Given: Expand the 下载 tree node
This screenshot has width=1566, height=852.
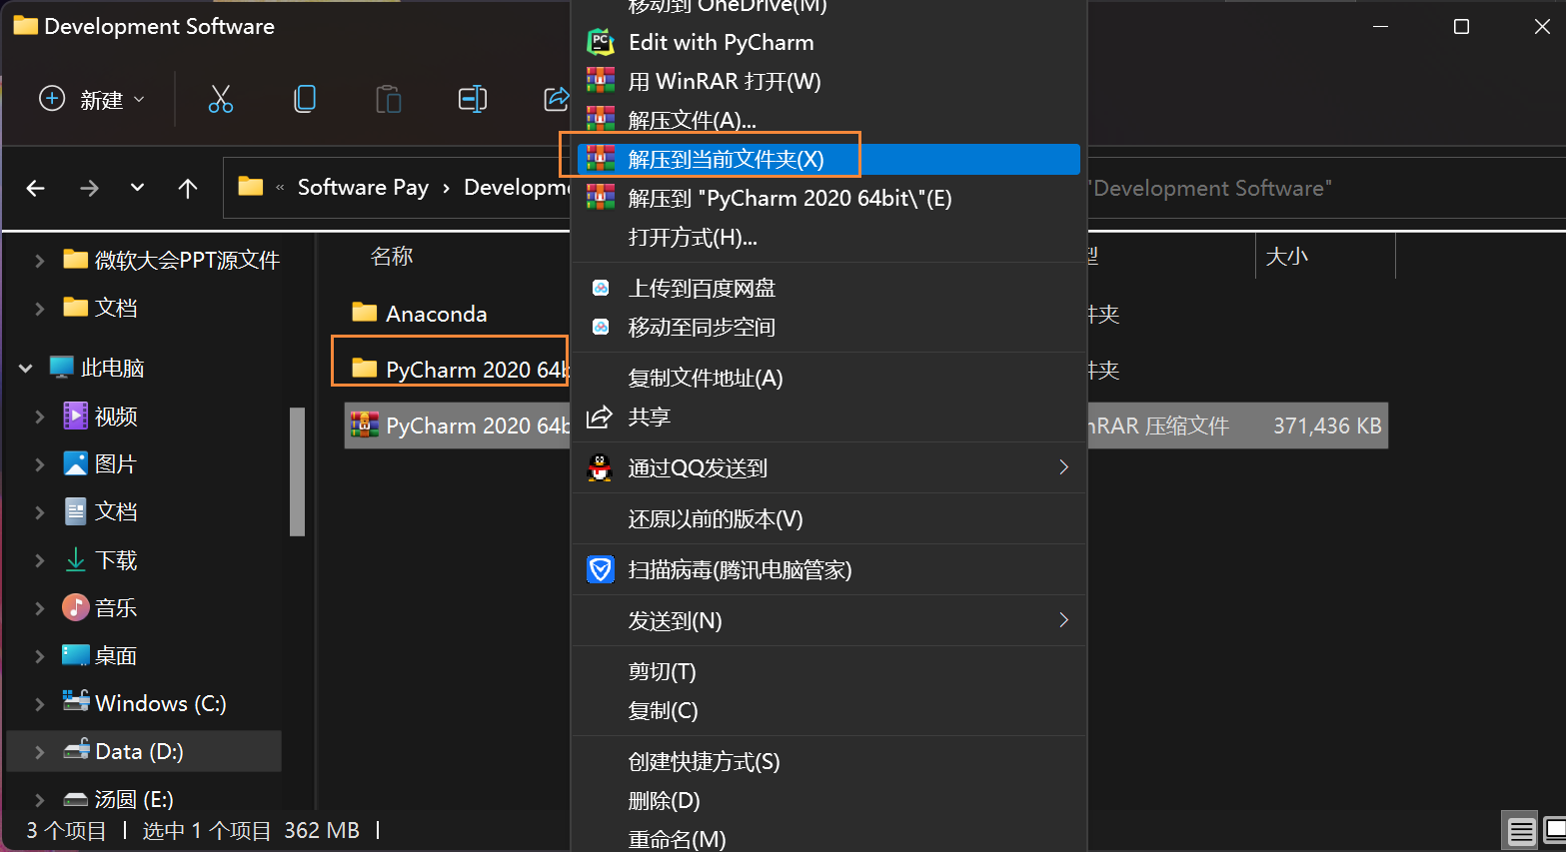Looking at the screenshot, I should click(39, 559).
